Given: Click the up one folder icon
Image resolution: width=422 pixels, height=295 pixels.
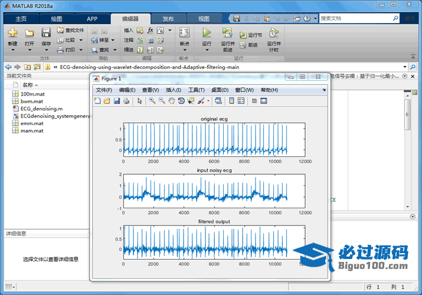Looking at the screenshot, I should click(x=27, y=67).
